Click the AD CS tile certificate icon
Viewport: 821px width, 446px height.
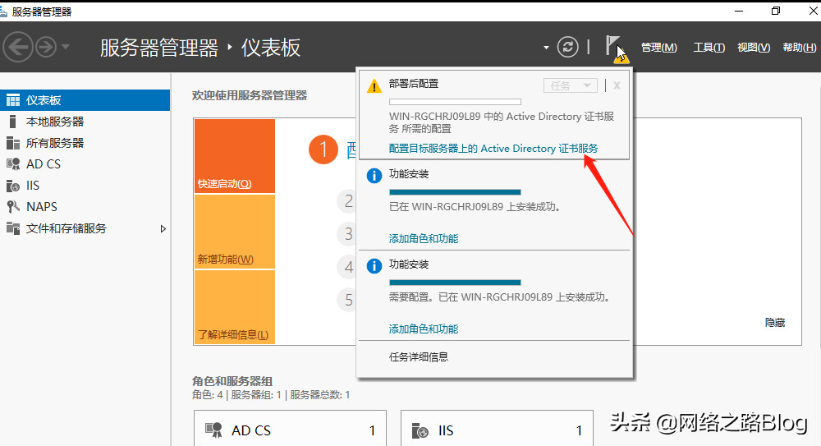point(213,430)
